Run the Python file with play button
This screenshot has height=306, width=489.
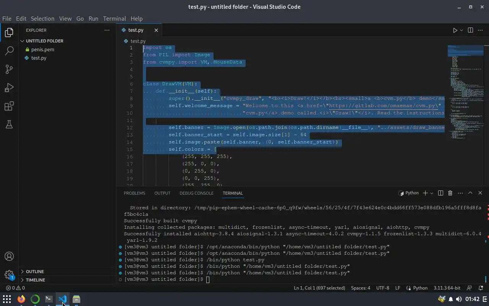click(x=455, y=30)
